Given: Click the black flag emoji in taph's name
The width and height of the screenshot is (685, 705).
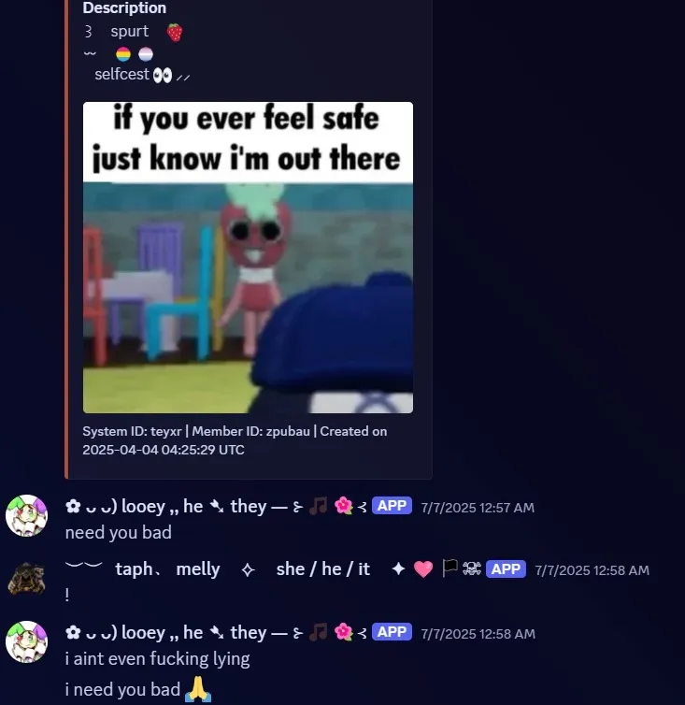Looking at the screenshot, I should coord(450,568).
